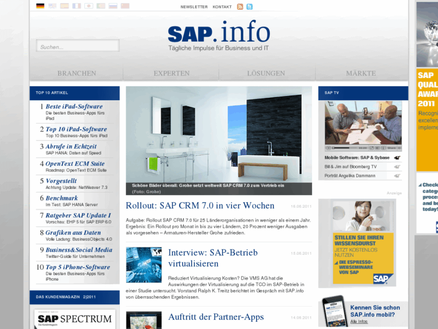Viewport: 438px width, 329px height.
Task: Click the virtualization interview thumbnail
Action: pos(143,264)
